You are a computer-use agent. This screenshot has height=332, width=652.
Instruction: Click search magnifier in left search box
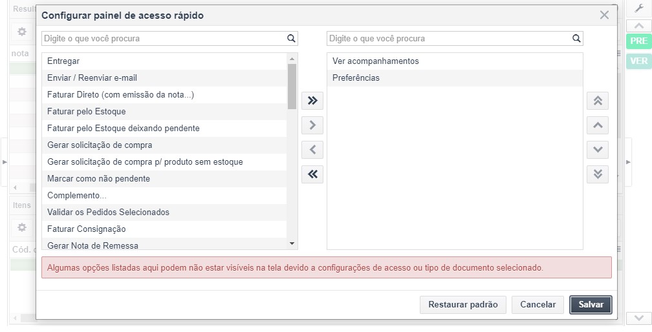click(x=291, y=39)
